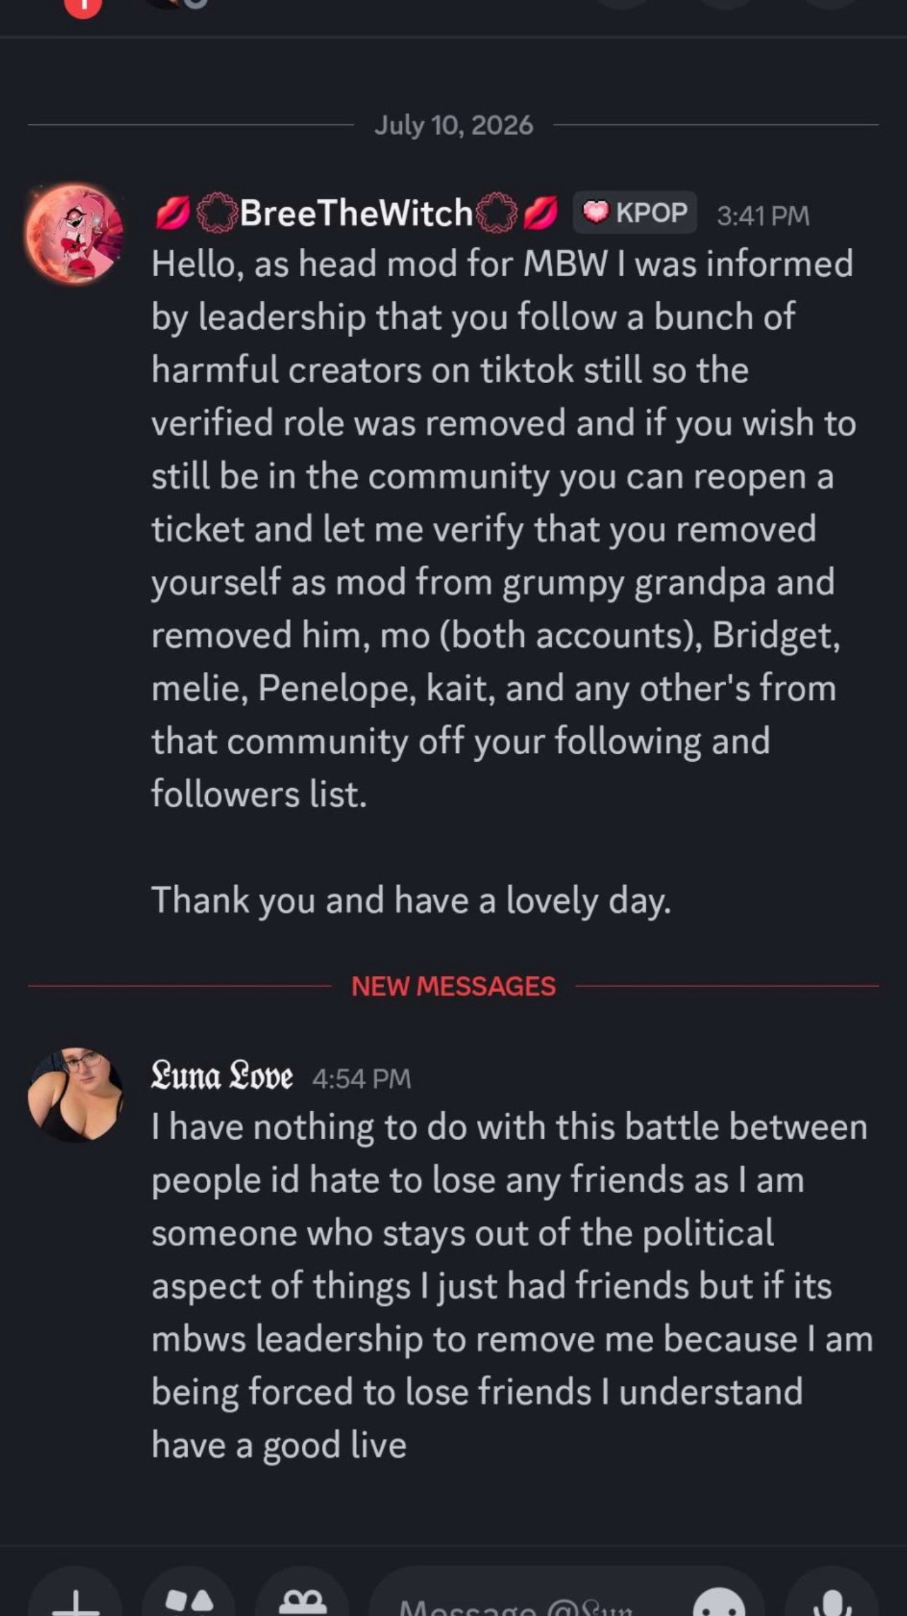Tap the Luna Love username
907x1616 pixels.
[x=222, y=1077]
